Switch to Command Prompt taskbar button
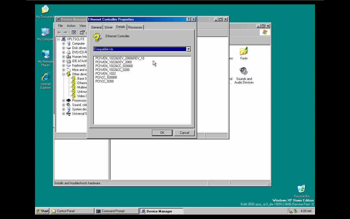This screenshot has width=350, height=219. tap(117, 211)
